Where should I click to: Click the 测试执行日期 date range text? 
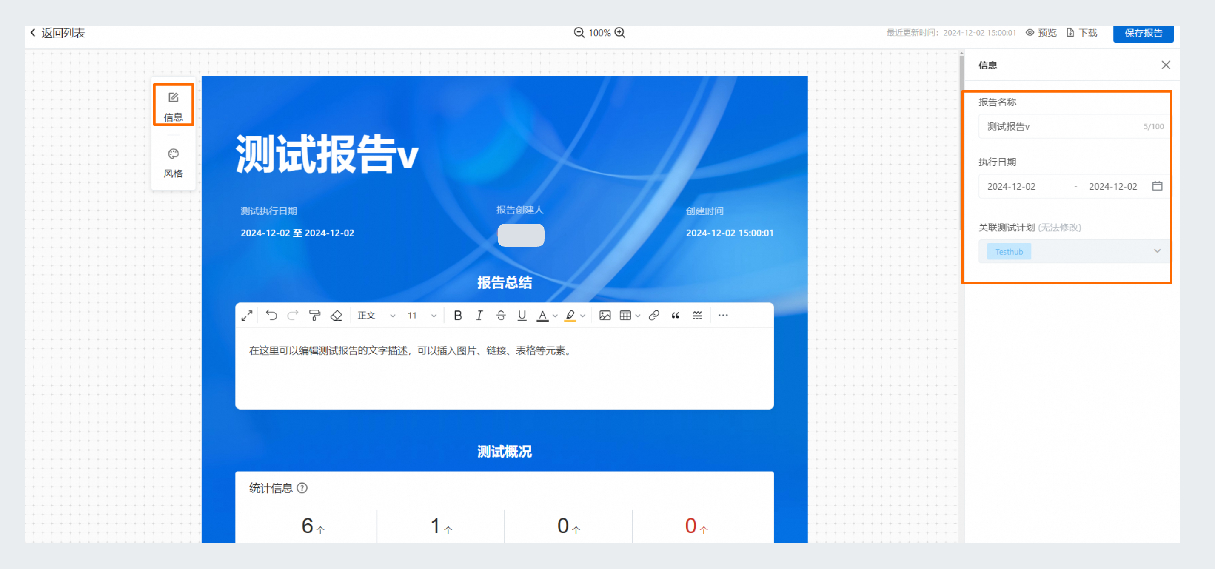(297, 233)
